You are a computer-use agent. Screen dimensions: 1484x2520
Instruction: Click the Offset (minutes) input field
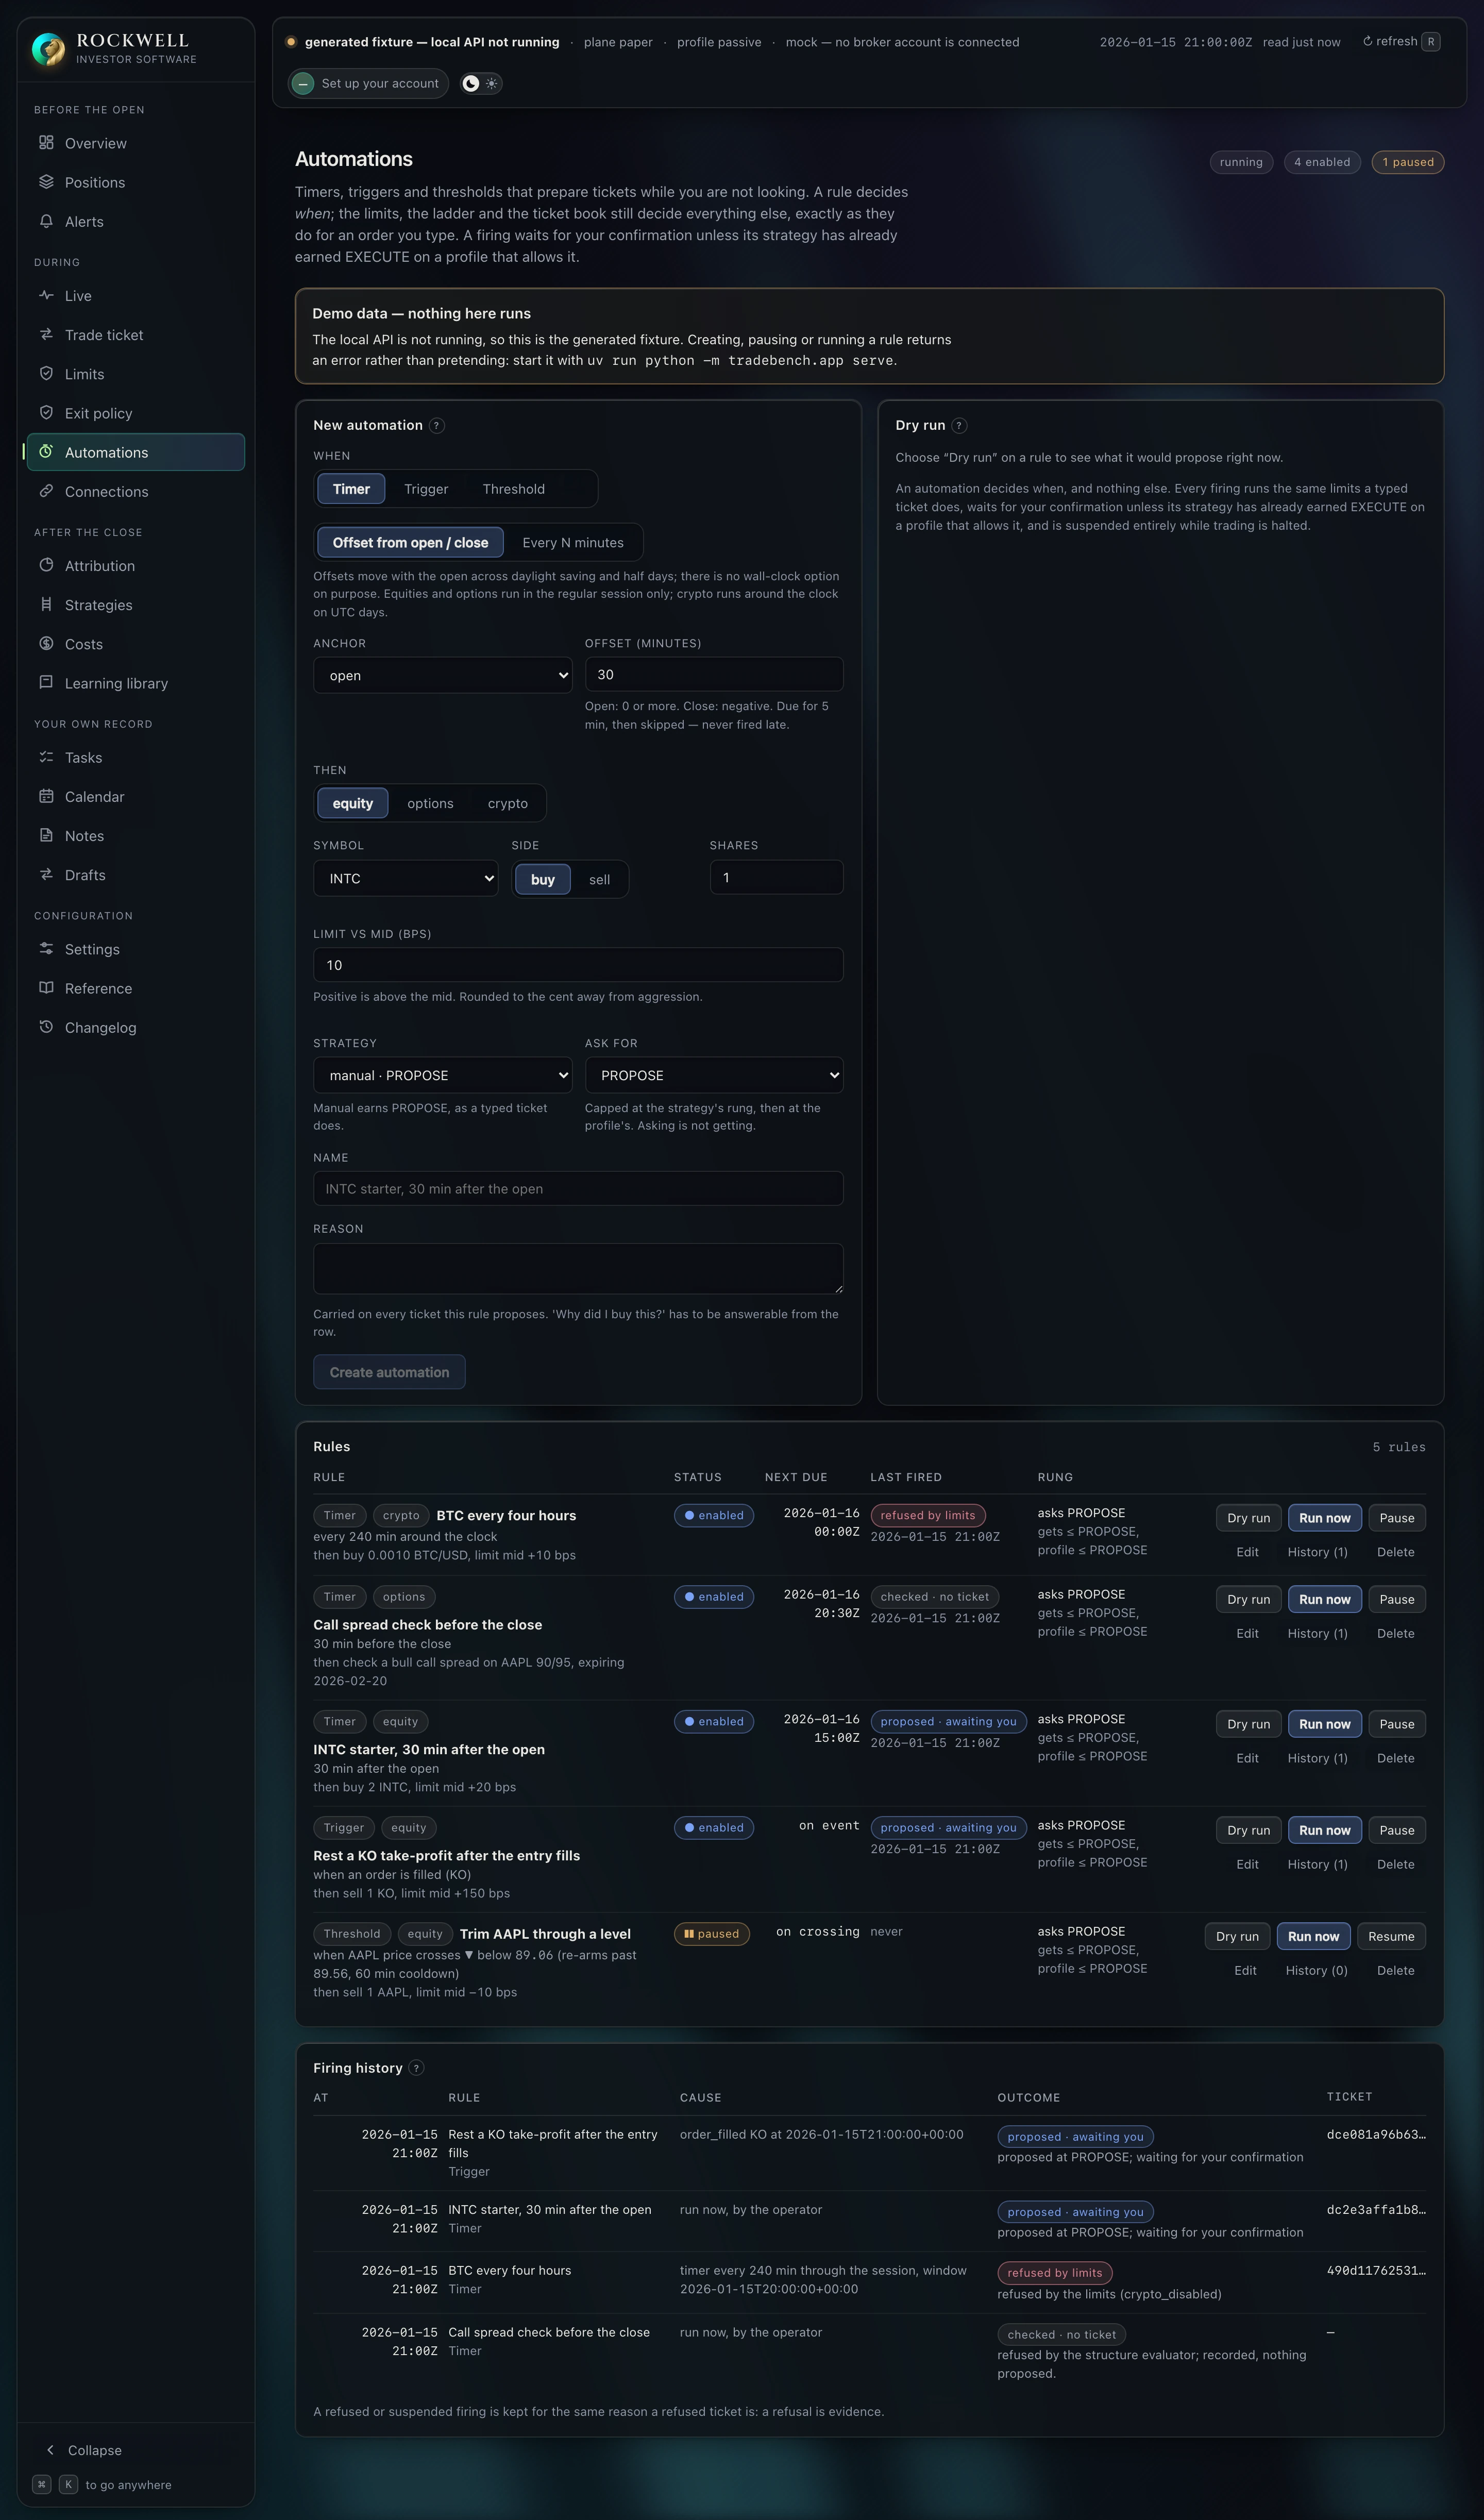coord(714,675)
